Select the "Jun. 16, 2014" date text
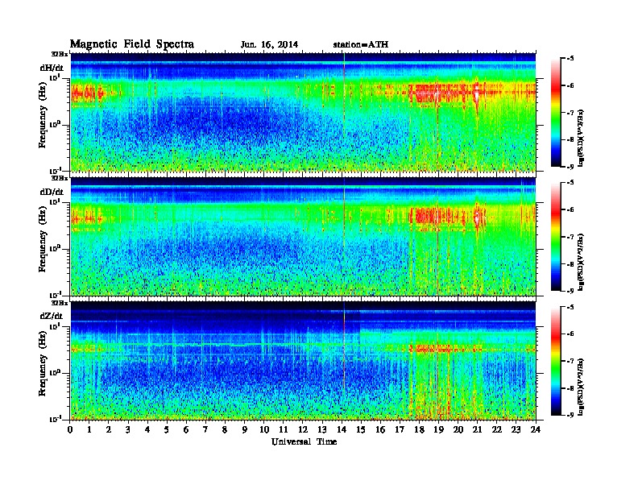The image size is (638, 493). click(x=269, y=45)
